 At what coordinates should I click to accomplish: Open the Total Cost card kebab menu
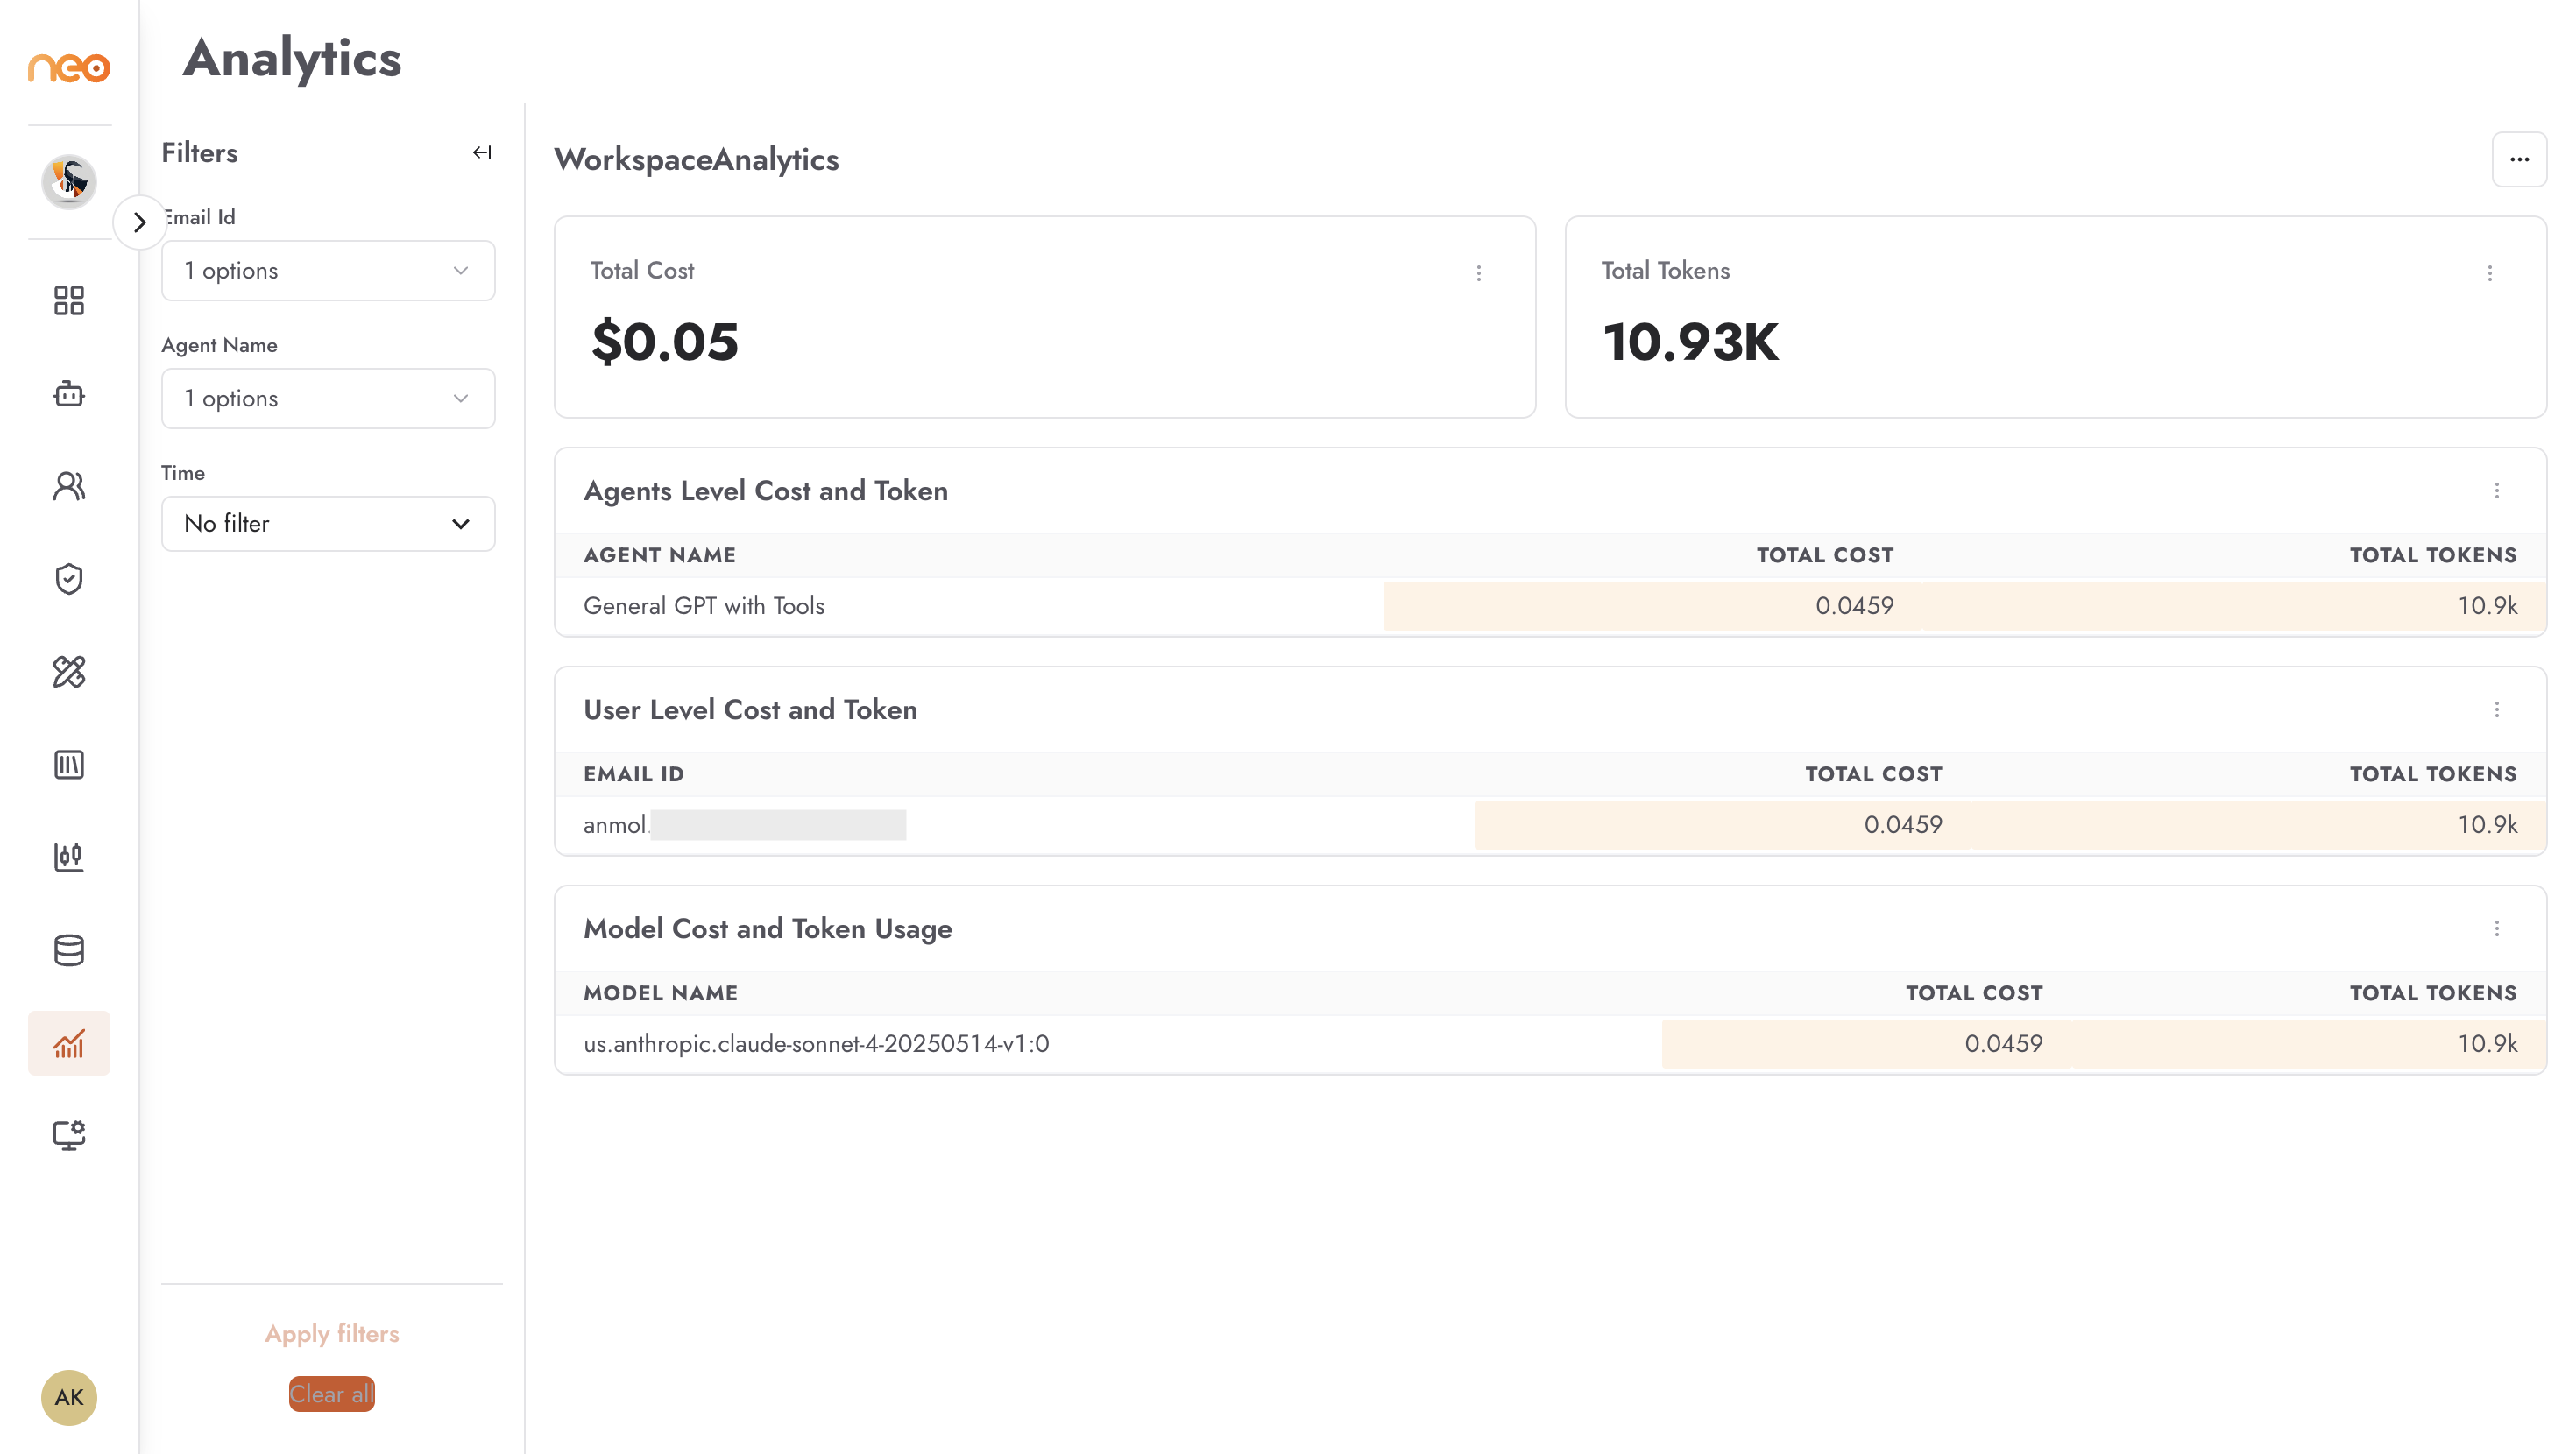[1479, 273]
